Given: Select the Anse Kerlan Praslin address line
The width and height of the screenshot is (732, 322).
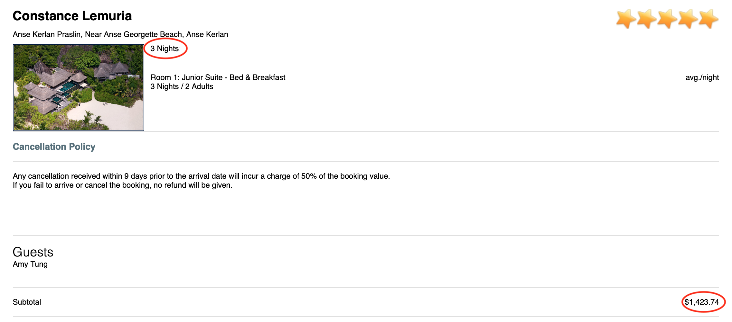Looking at the screenshot, I should pyautogui.click(x=120, y=34).
